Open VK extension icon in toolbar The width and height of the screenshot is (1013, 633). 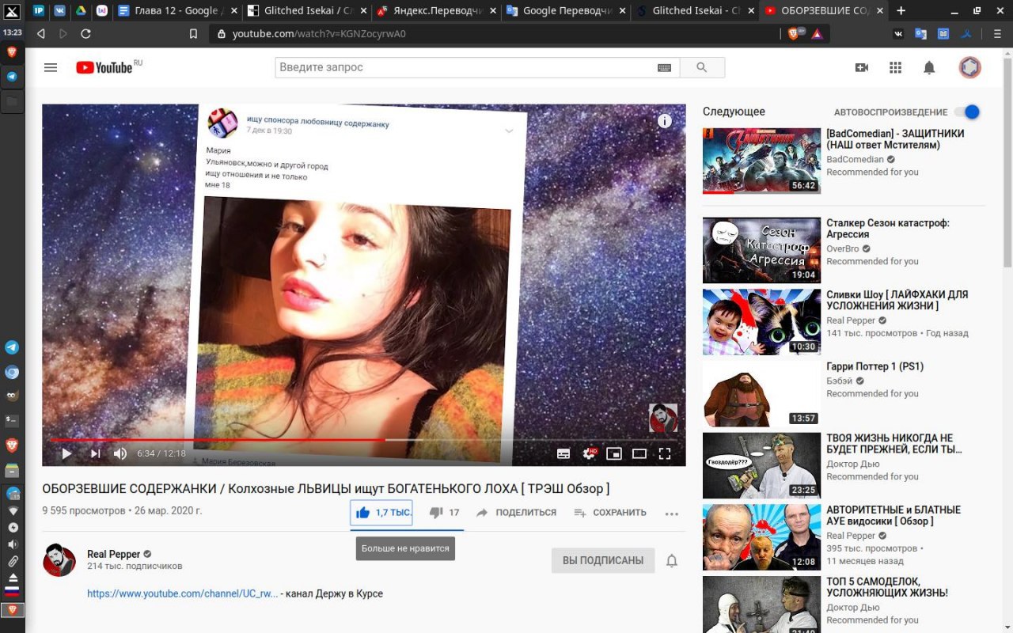tap(898, 34)
